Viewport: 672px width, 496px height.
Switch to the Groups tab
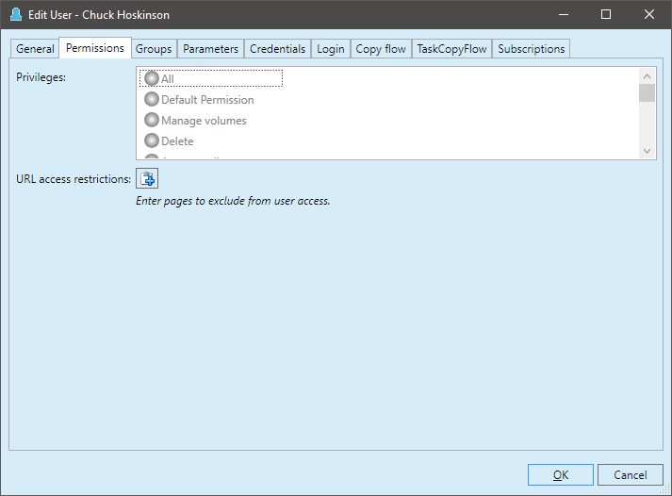[x=154, y=49]
